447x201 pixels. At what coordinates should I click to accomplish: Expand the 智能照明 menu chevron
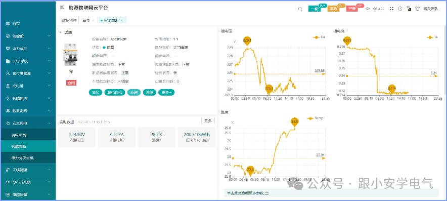[x=49, y=98]
